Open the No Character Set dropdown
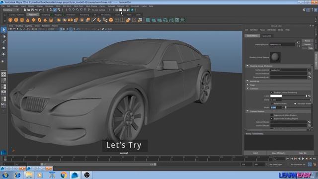 point(298,165)
